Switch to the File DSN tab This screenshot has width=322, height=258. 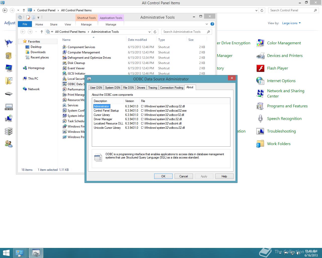(x=128, y=88)
